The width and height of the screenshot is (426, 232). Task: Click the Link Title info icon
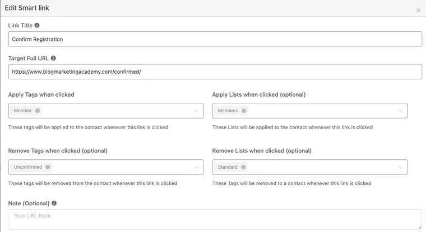tap(37, 25)
